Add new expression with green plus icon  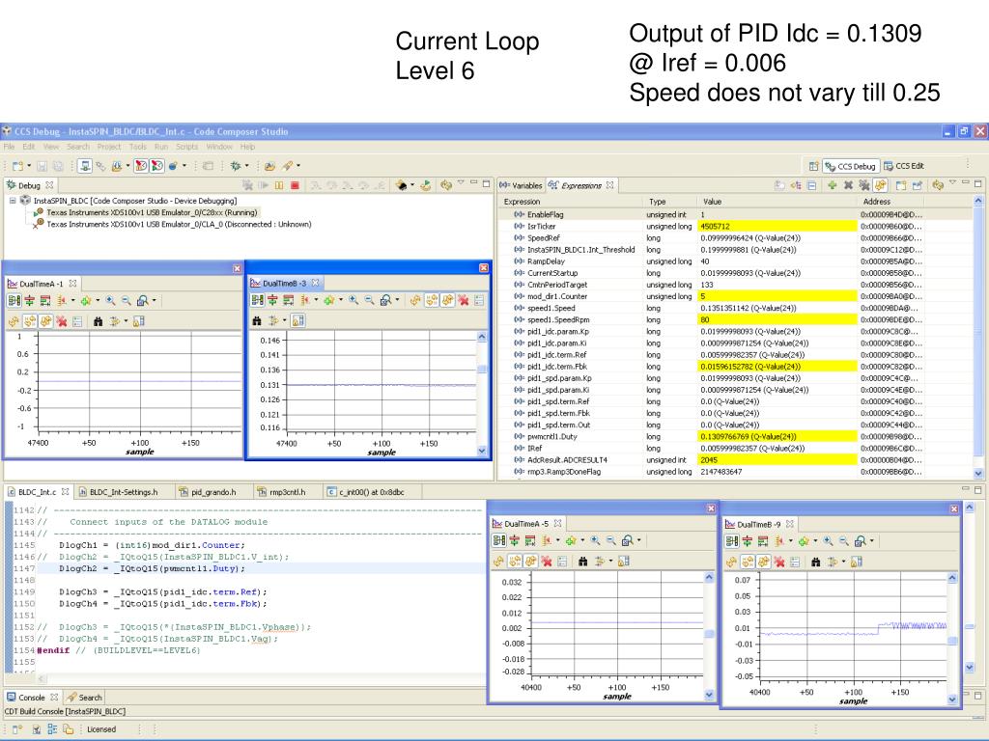[x=832, y=185]
